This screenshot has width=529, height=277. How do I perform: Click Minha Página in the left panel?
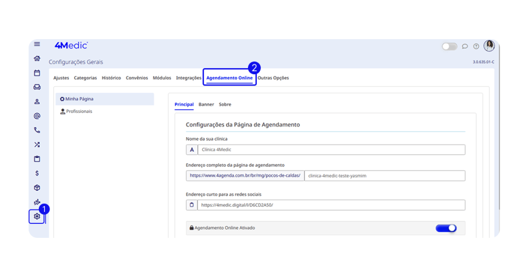79,99
